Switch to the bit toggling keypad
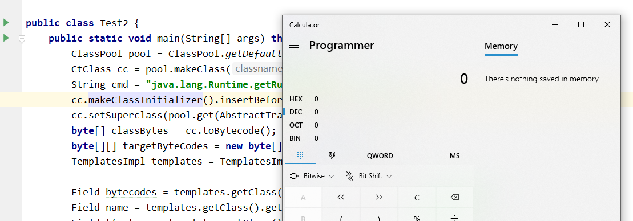Viewport: 633px width, 221px height. click(x=332, y=156)
